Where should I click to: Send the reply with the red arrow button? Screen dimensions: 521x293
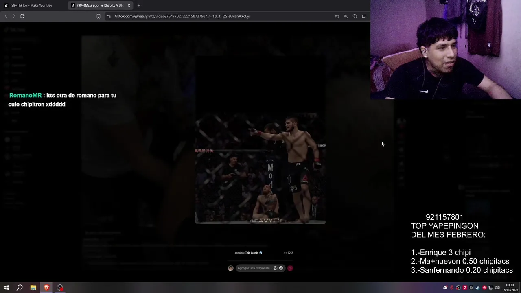290,268
